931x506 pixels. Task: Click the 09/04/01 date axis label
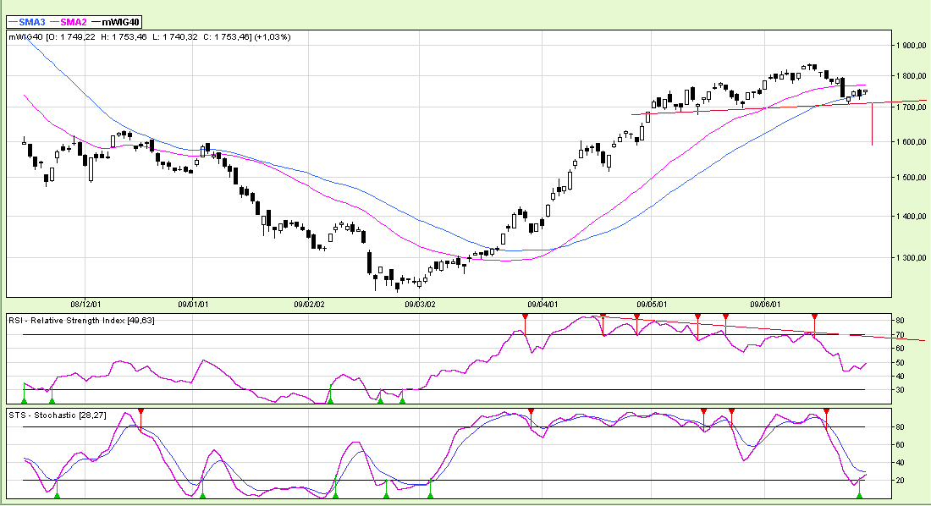click(x=542, y=303)
